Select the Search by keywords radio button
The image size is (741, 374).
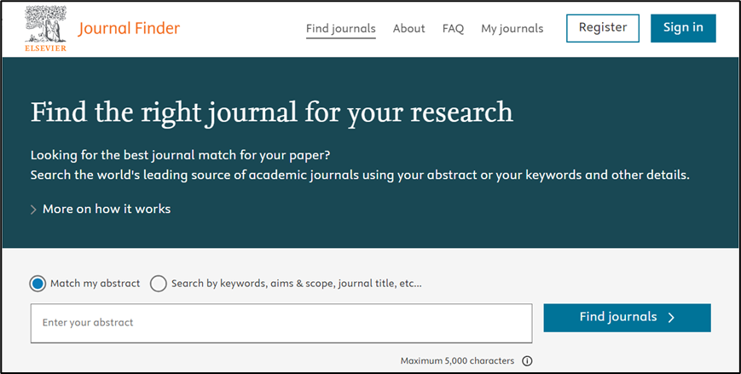click(159, 284)
